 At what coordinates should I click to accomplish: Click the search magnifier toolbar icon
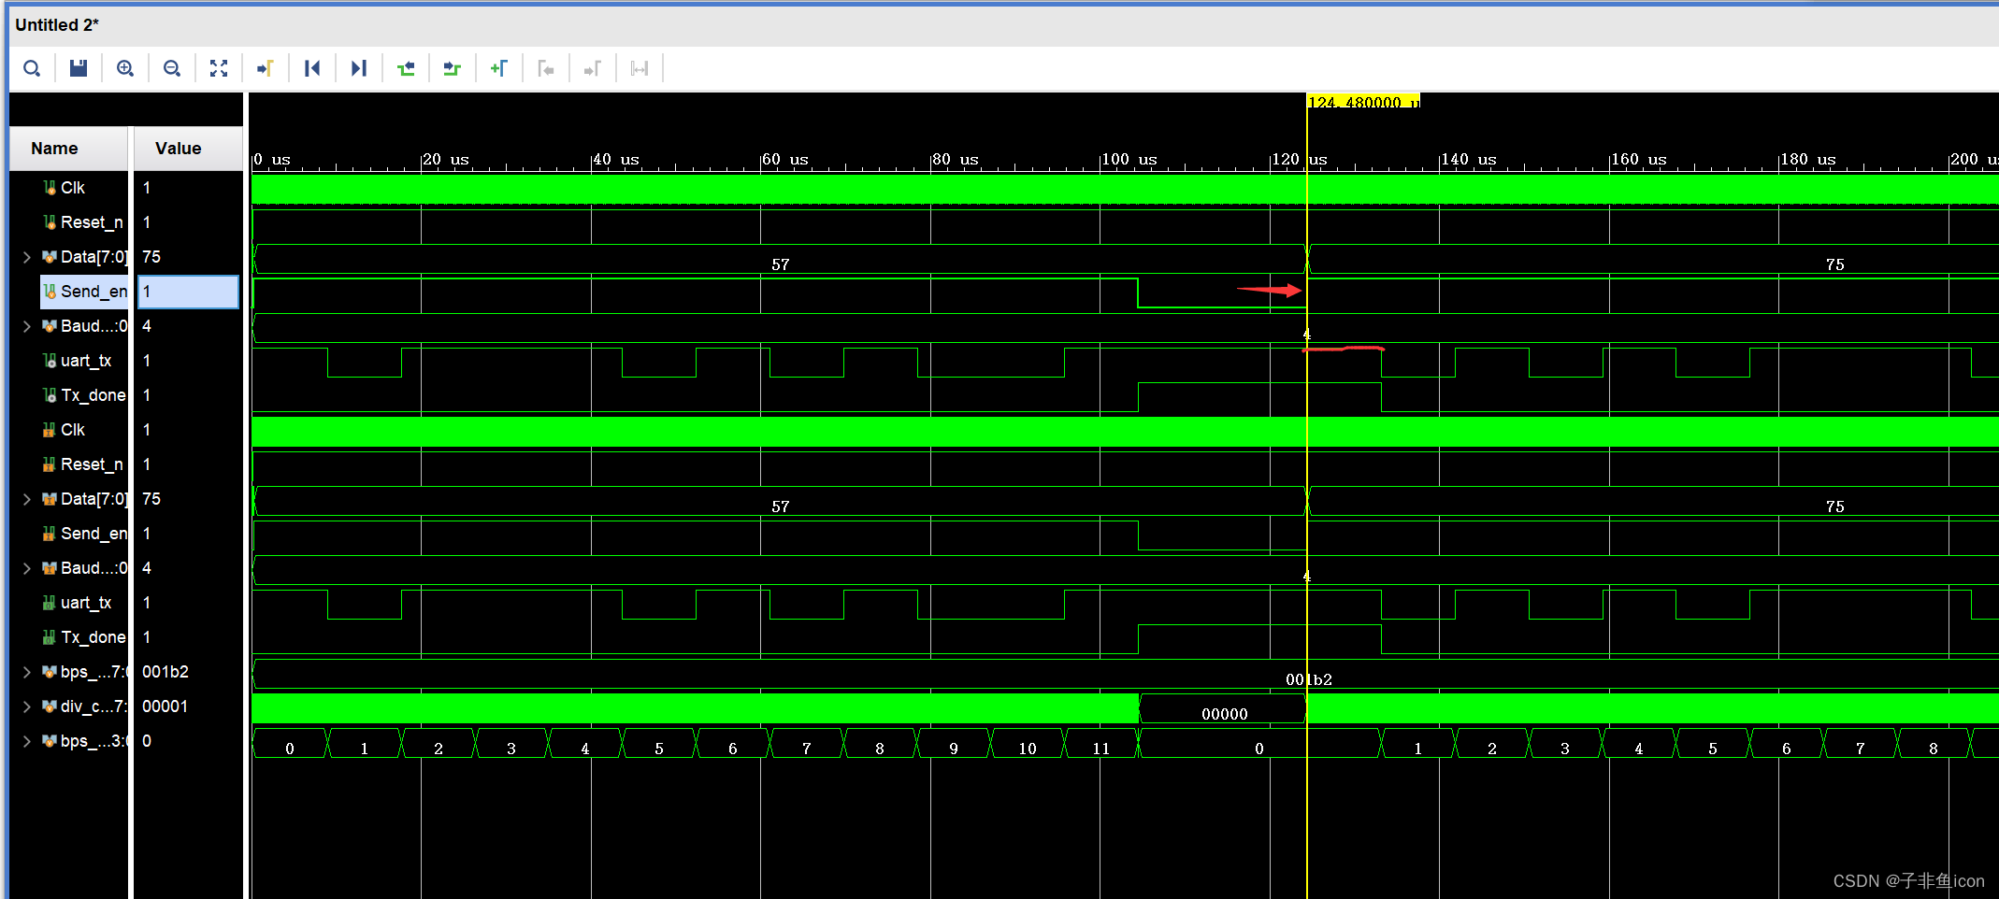tap(32, 68)
